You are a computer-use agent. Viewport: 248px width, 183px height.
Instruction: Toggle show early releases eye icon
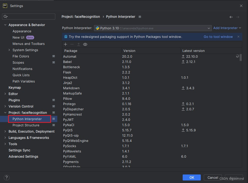pyautogui.click(x=85, y=44)
